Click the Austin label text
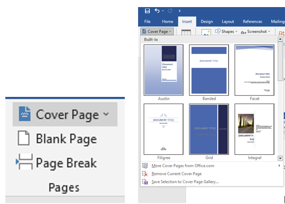The height and width of the screenshot is (204, 285). pyautogui.click(x=164, y=99)
